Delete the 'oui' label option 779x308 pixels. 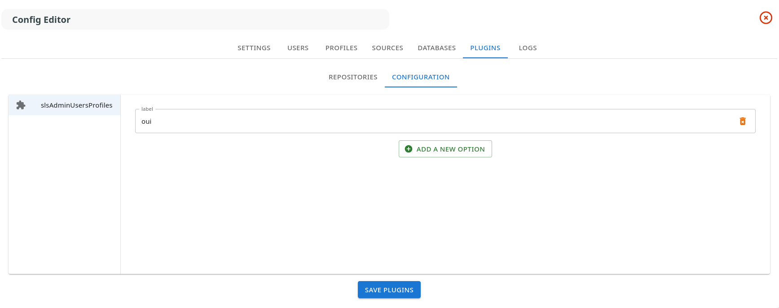click(x=743, y=121)
